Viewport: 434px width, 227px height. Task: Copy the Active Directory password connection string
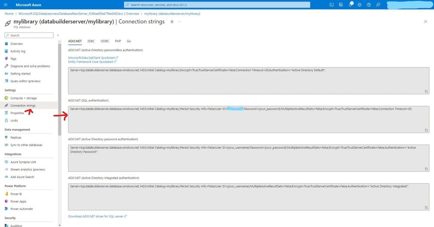click(x=426, y=169)
